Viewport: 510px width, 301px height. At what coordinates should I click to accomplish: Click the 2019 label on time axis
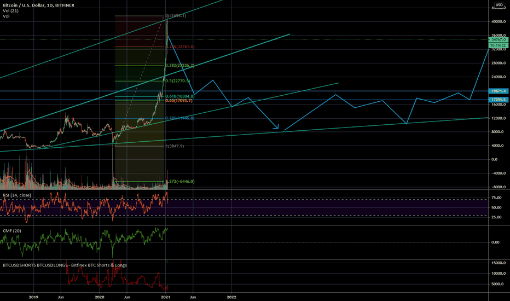click(33, 297)
